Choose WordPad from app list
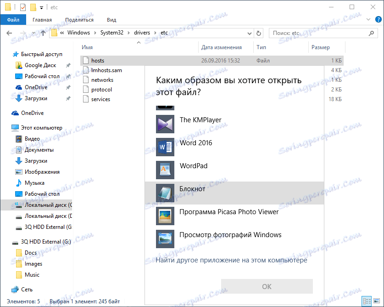 click(x=234, y=170)
